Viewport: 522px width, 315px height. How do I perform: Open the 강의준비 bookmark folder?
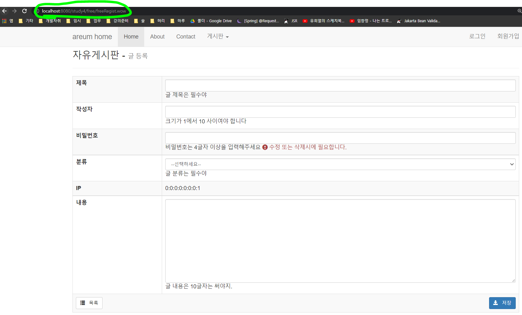click(x=118, y=21)
